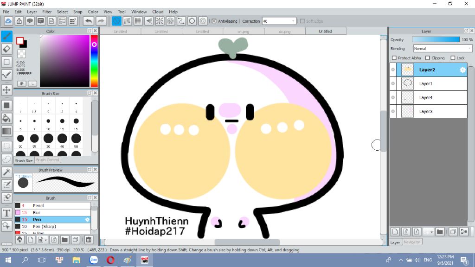The height and width of the screenshot is (267, 475).
Task: Toggle Layer3 visibility
Action: (393, 111)
